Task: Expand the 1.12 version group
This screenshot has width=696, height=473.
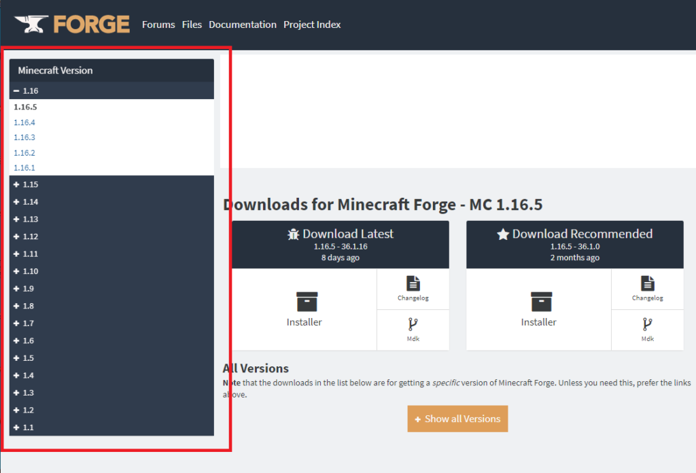Action: [17, 236]
